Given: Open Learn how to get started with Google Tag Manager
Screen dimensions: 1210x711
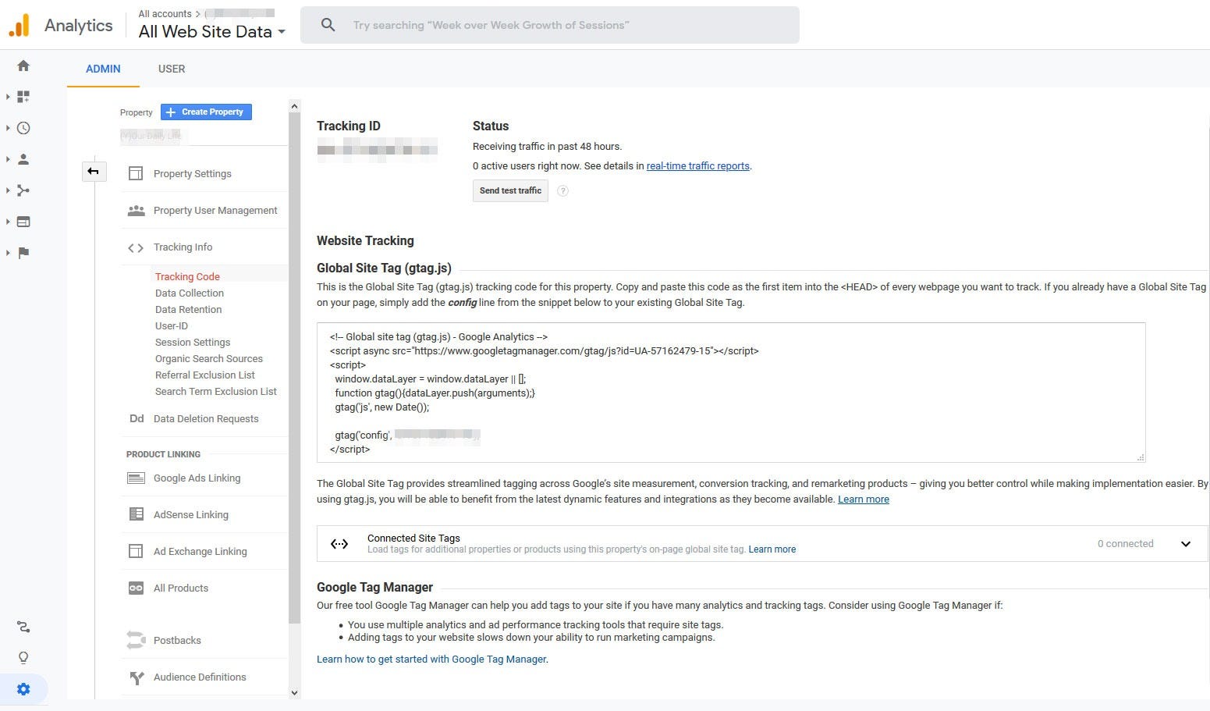Looking at the screenshot, I should (x=431, y=659).
